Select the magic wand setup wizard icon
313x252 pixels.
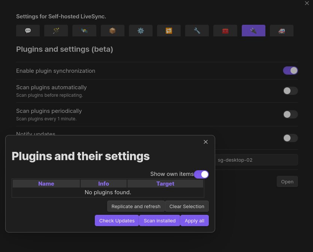pos(56,30)
